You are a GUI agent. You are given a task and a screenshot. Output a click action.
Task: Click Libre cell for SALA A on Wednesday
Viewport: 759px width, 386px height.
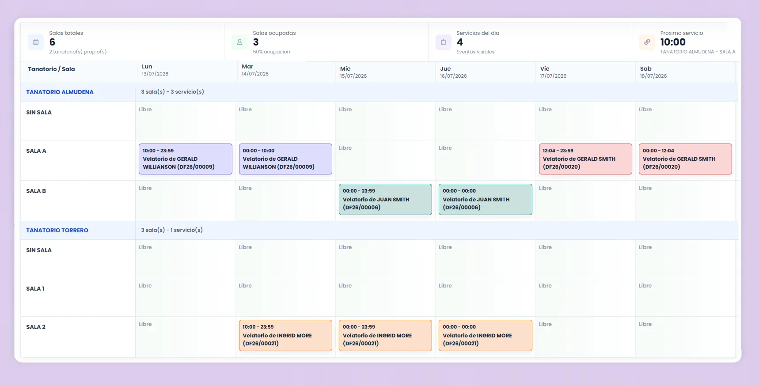point(385,160)
